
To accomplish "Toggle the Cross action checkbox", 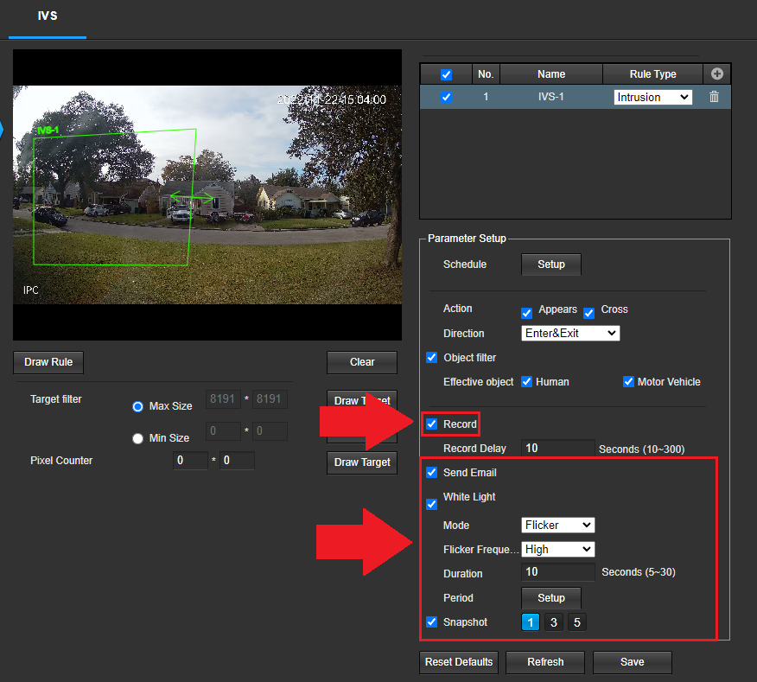I will pyautogui.click(x=589, y=313).
